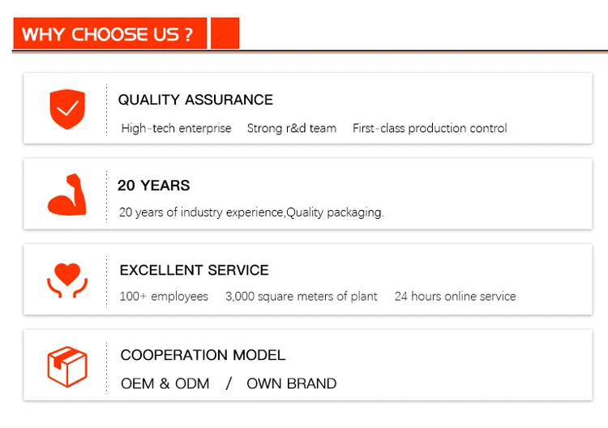Click First-class production control text

click(x=430, y=128)
